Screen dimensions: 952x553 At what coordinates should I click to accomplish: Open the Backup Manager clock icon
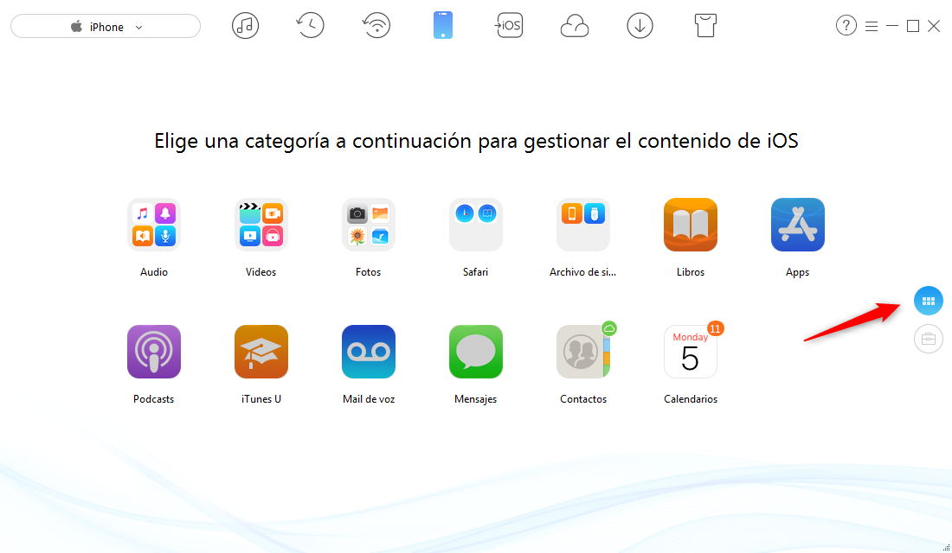click(x=310, y=25)
